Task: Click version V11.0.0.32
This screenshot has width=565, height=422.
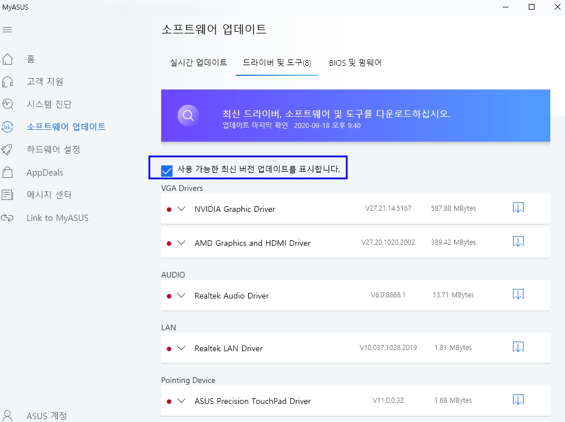Action: point(388,400)
